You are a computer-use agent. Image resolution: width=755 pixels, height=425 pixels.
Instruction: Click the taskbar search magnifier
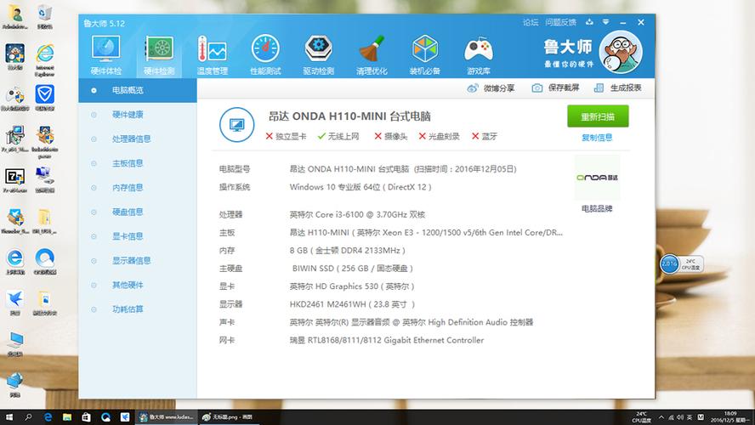28,417
